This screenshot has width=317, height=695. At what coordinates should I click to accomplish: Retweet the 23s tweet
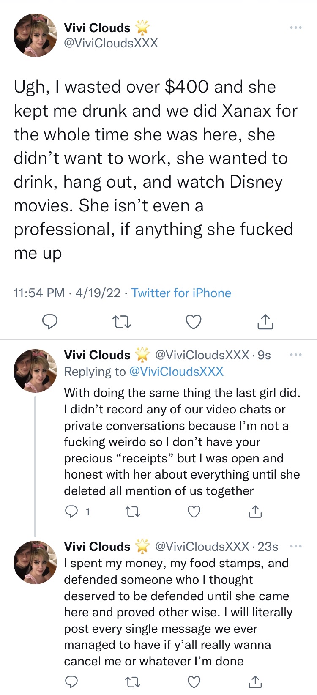(x=133, y=681)
